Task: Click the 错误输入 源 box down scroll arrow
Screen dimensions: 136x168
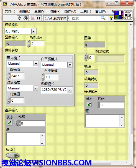Action: (42, 144)
